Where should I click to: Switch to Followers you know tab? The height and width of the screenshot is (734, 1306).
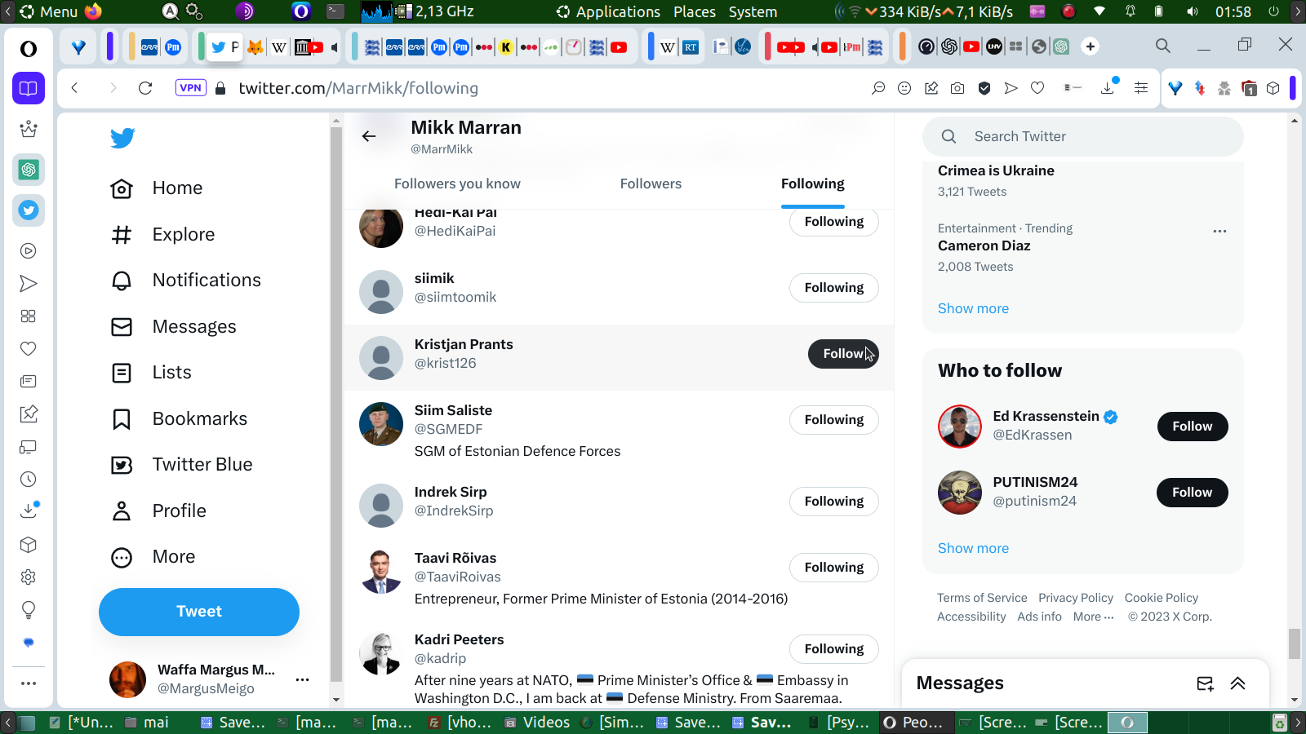click(x=457, y=184)
